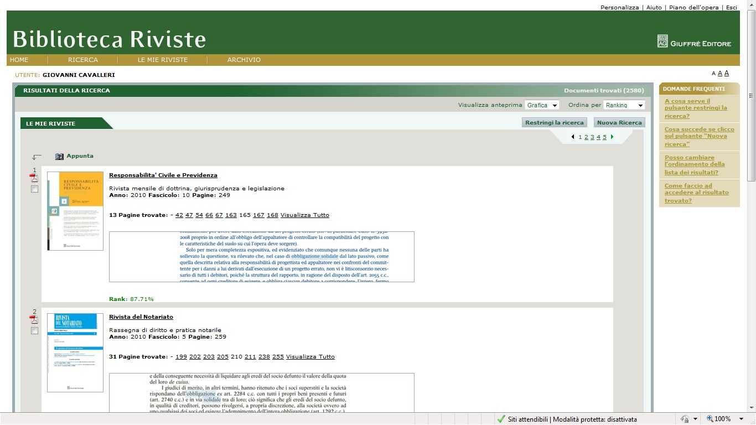Click the Restringi la ricerca button

[x=554, y=123]
